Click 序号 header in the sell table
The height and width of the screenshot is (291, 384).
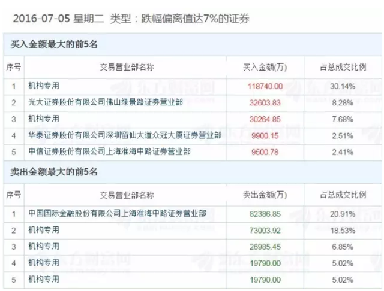point(14,195)
